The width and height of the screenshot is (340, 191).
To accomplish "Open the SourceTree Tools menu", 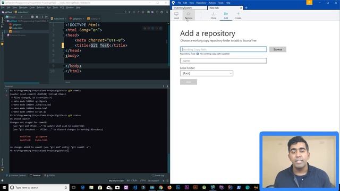I will (221, 3).
